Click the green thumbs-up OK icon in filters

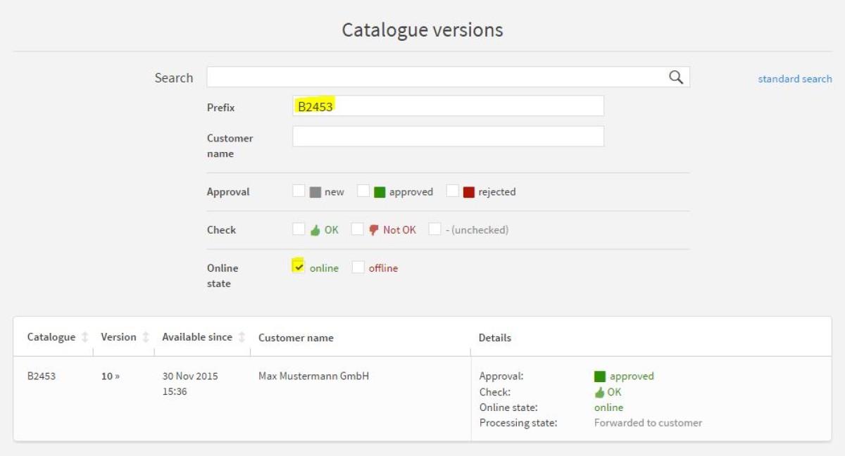pyautogui.click(x=315, y=230)
